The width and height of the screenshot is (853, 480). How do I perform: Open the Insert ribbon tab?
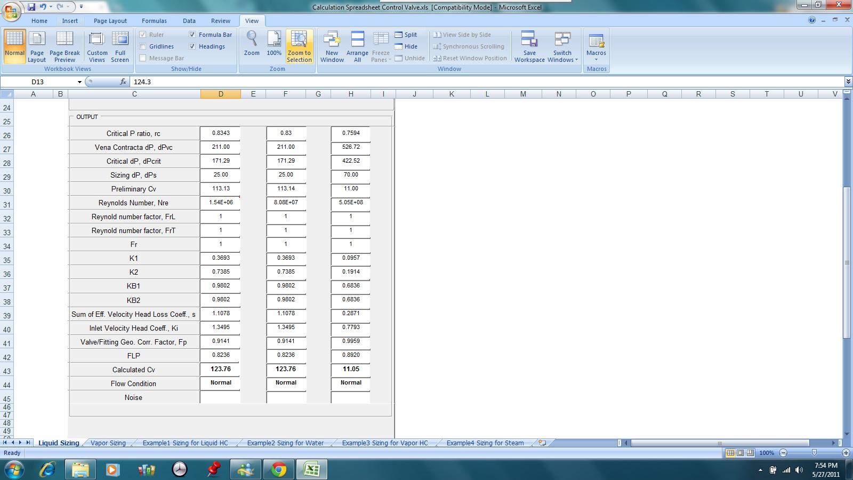point(70,21)
